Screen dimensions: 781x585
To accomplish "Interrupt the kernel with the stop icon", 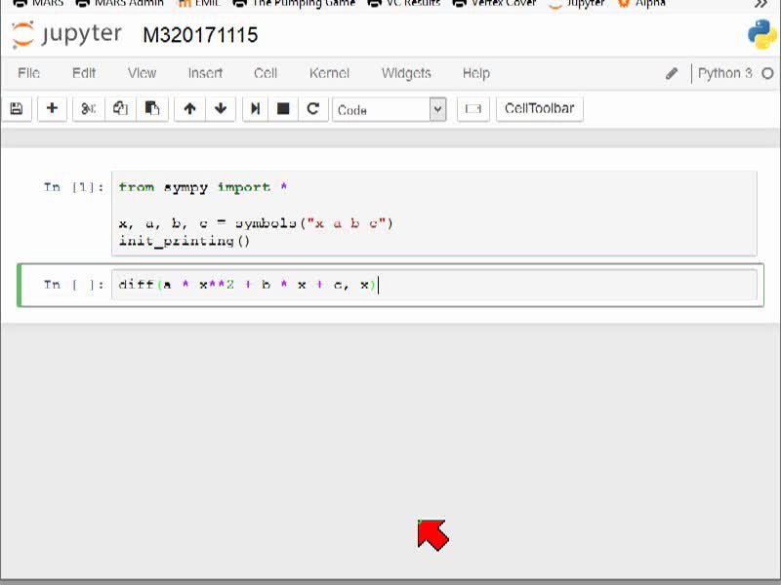I will [x=283, y=108].
